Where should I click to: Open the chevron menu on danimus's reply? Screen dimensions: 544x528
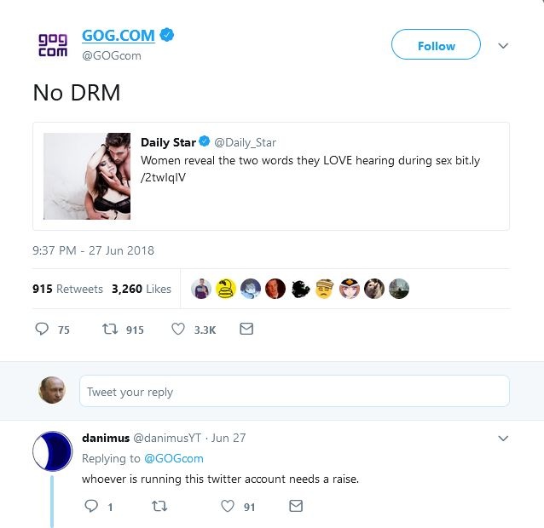pyautogui.click(x=503, y=439)
